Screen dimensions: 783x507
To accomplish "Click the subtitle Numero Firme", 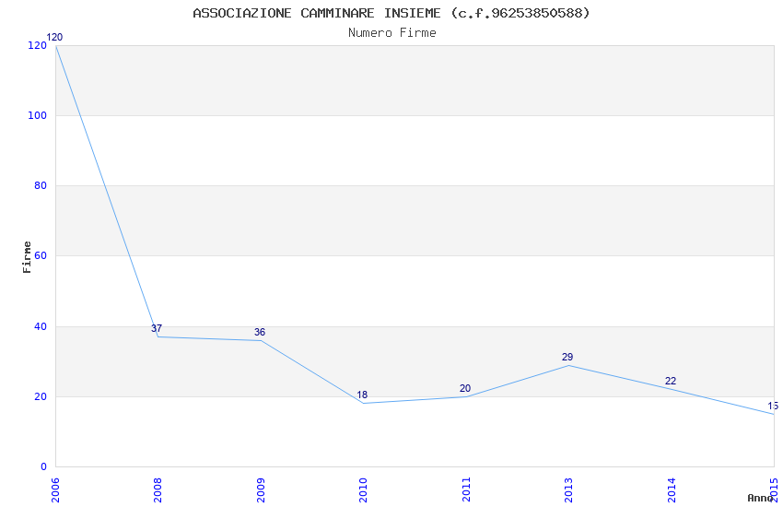I will click(x=392, y=33).
